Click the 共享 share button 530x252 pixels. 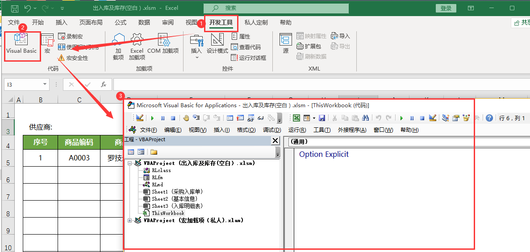(x=521, y=22)
